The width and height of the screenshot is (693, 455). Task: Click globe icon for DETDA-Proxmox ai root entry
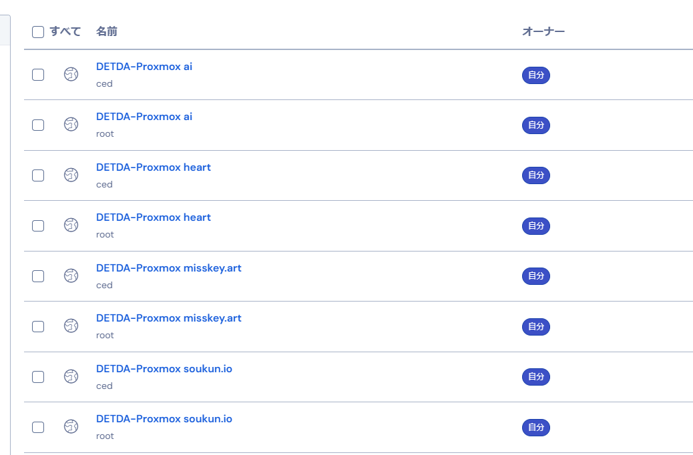pos(71,125)
